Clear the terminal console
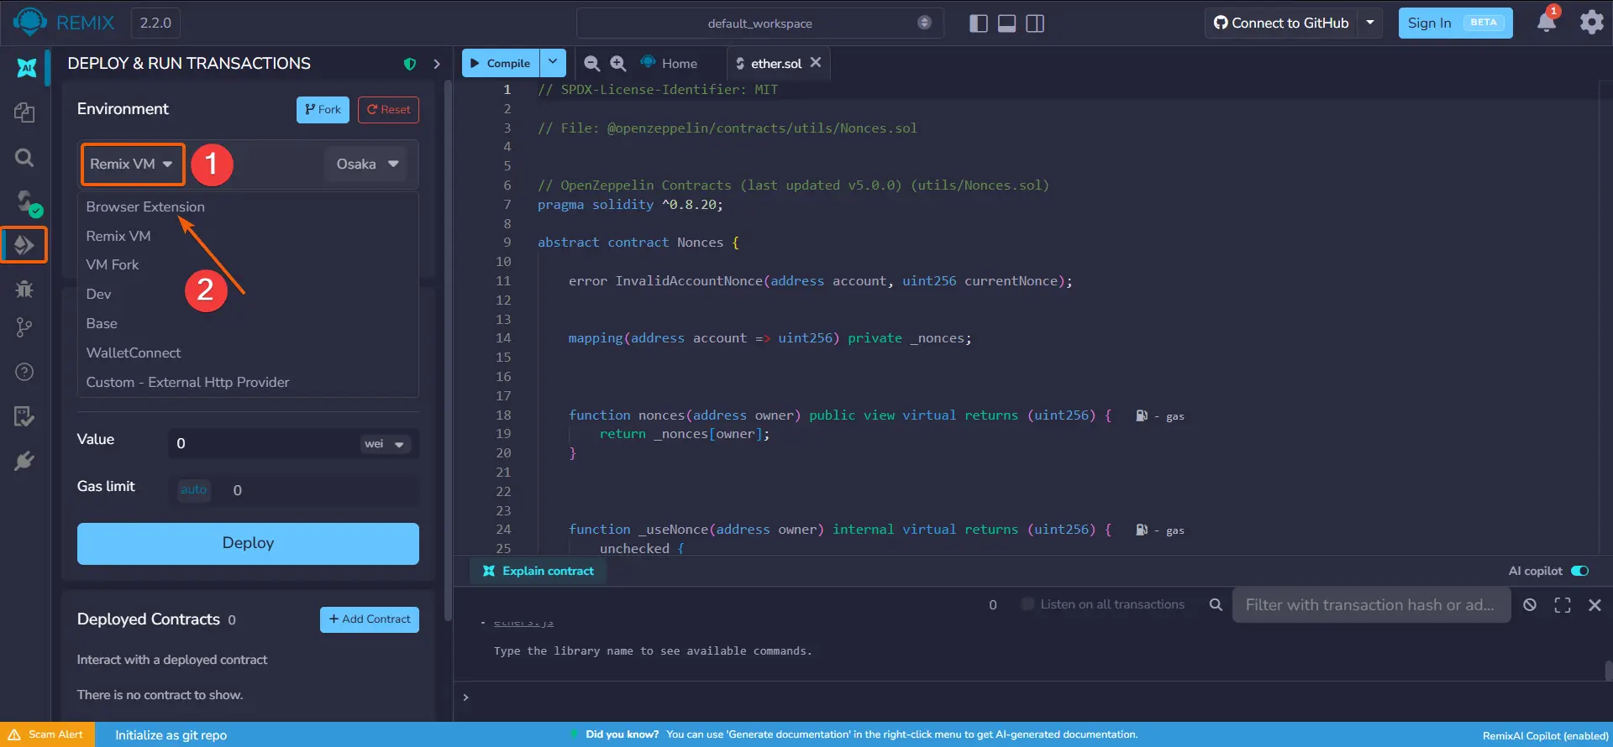Viewport: 1613px width, 747px height. (1530, 604)
